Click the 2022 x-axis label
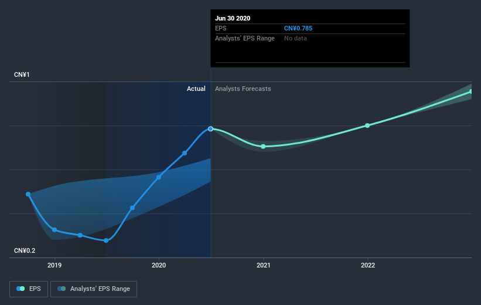481x305 pixels. (x=368, y=265)
